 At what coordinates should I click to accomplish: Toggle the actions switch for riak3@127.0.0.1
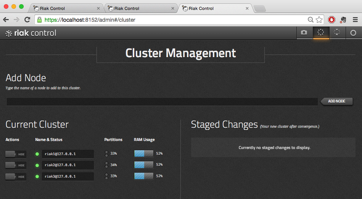pos(16,177)
